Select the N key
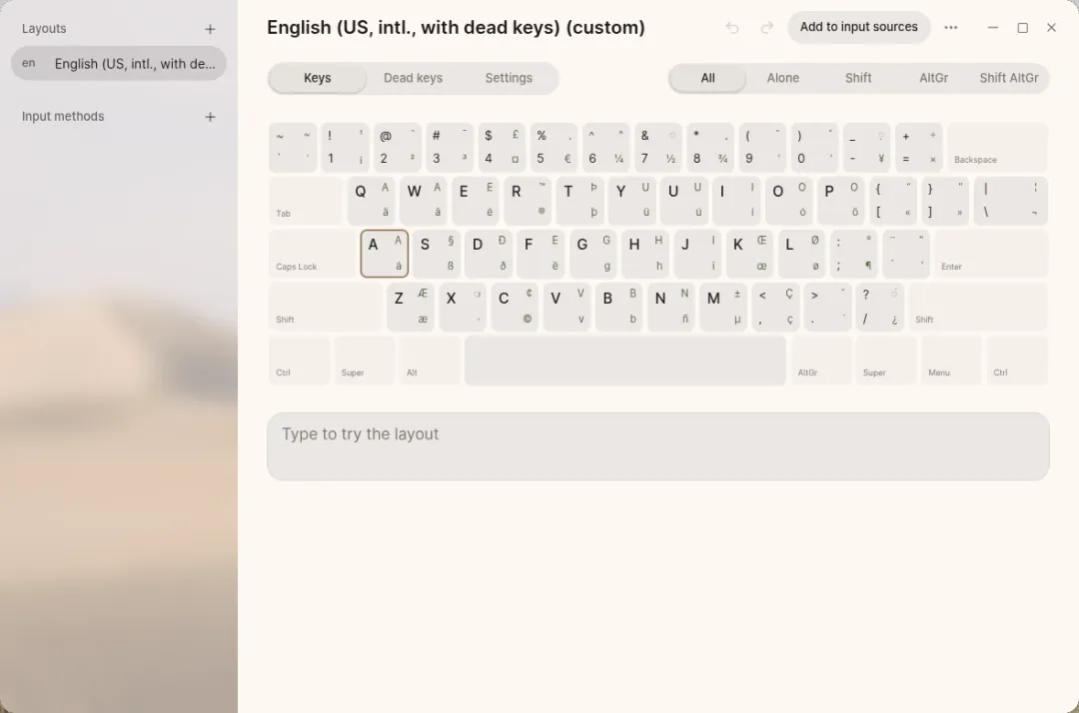Screen dimensions: 1079x713 pos(671,307)
